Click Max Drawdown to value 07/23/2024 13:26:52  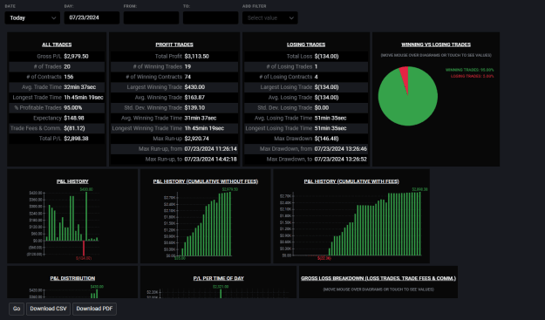click(x=341, y=160)
